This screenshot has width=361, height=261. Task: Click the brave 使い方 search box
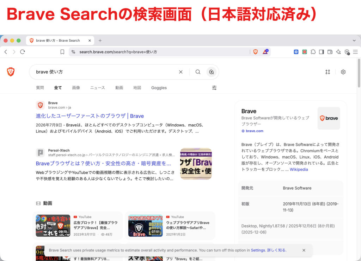[106, 72]
